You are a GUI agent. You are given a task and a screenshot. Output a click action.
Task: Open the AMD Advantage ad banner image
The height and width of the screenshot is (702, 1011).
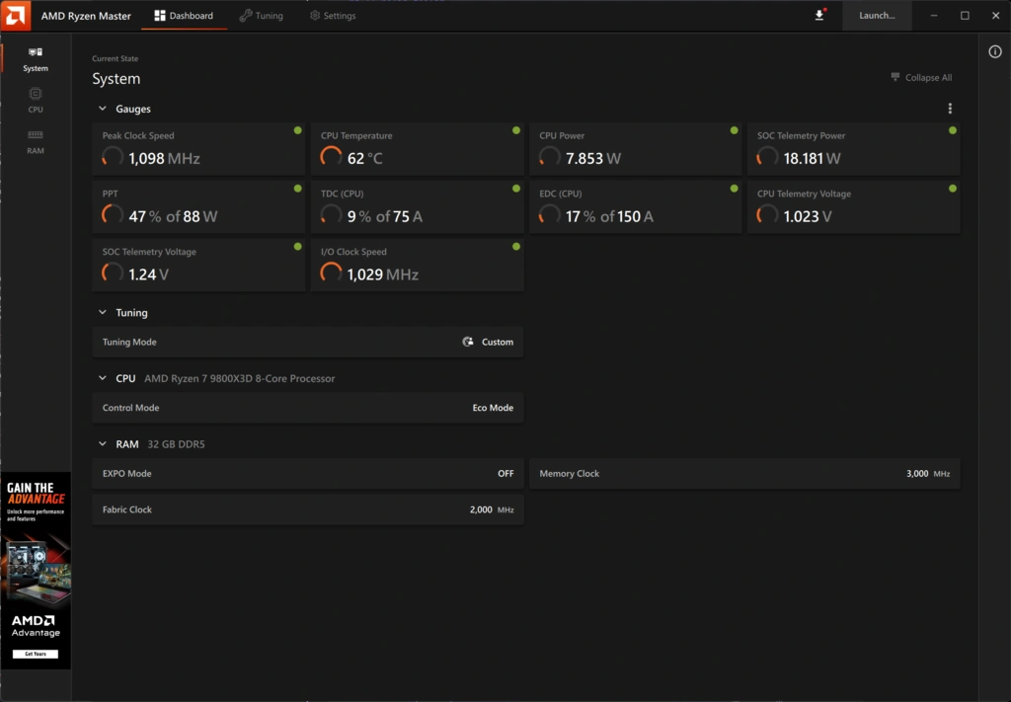pyautogui.click(x=36, y=571)
